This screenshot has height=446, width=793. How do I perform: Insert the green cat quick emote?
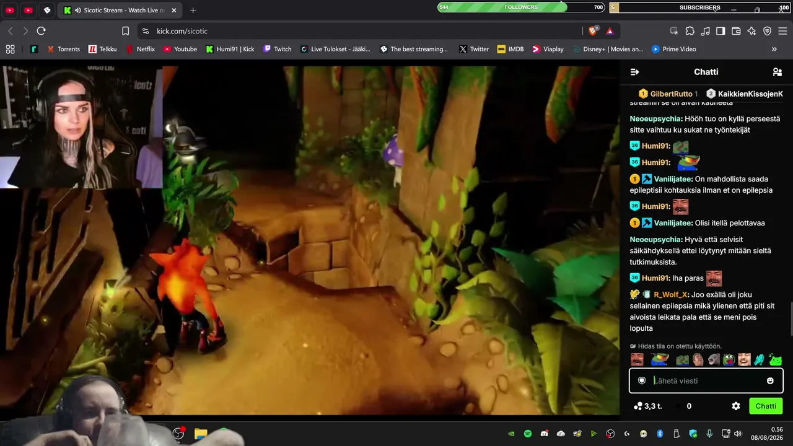(x=776, y=360)
